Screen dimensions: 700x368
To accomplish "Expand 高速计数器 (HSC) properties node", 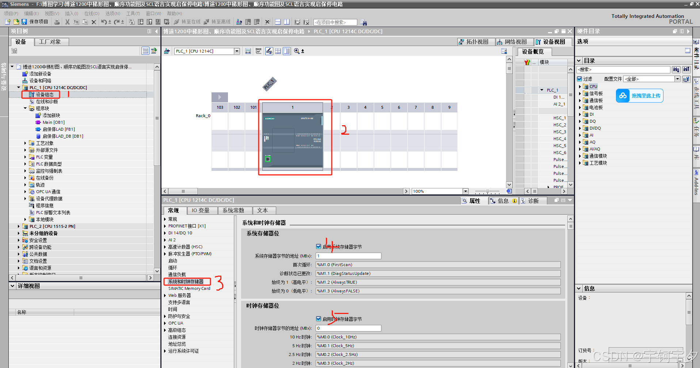I will 165,247.
